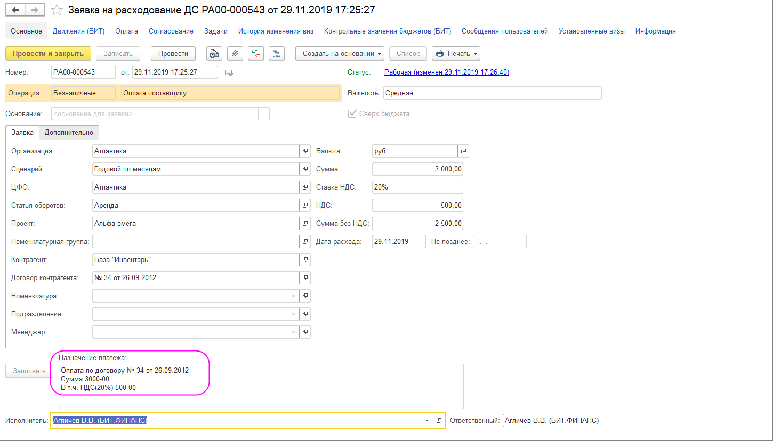773x441 pixels.
Task: Toggle the Сверх бюджета checkbox
Action: coord(352,113)
